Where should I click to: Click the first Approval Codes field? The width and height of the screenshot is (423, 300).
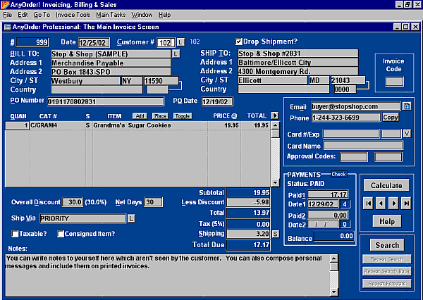[x=354, y=156]
